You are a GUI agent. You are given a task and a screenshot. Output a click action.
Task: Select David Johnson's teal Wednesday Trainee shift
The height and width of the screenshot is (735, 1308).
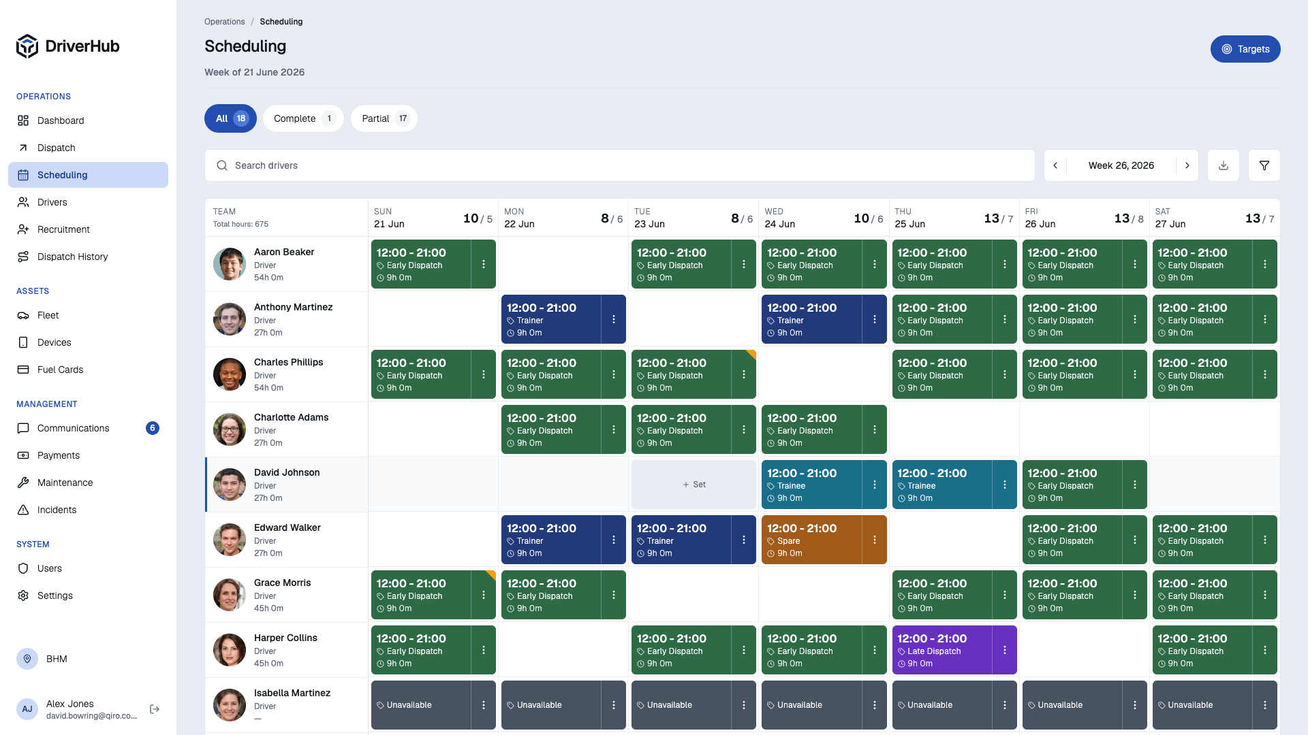811,485
